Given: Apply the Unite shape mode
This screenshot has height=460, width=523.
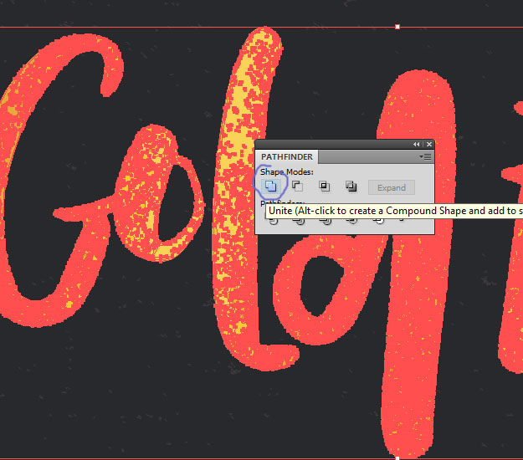Looking at the screenshot, I should [270, 186].
